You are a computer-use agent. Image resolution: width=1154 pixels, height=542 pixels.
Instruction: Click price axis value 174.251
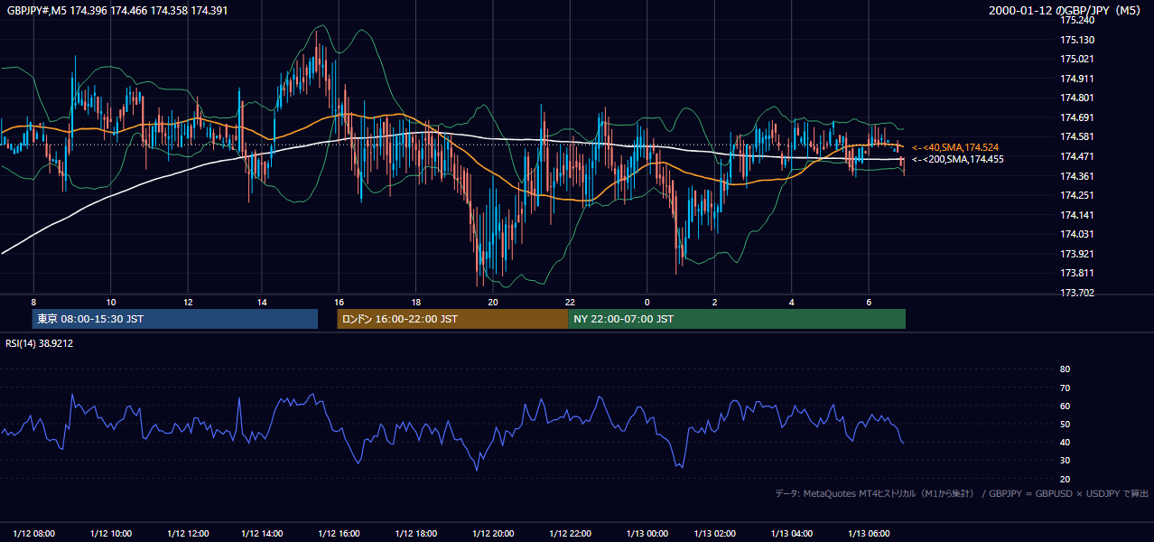click(x=1077, y=195)
